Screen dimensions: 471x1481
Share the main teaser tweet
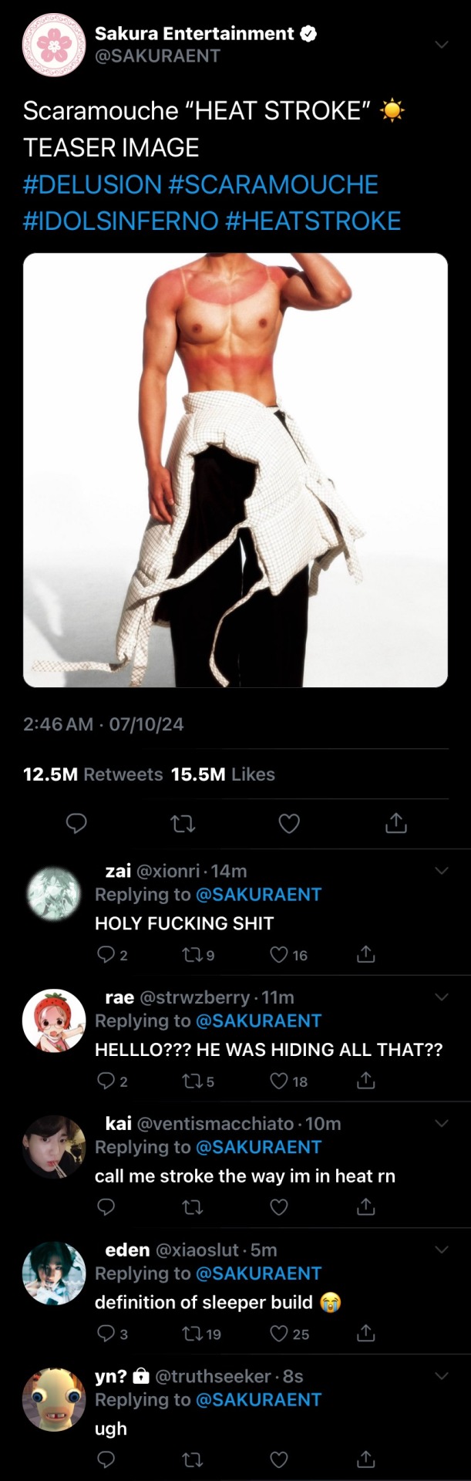coord(395,824)
